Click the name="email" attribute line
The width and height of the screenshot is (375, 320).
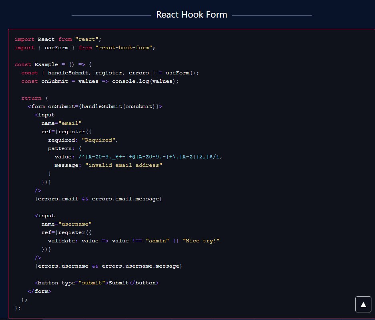pyautogui.click(x=62, y=123)
